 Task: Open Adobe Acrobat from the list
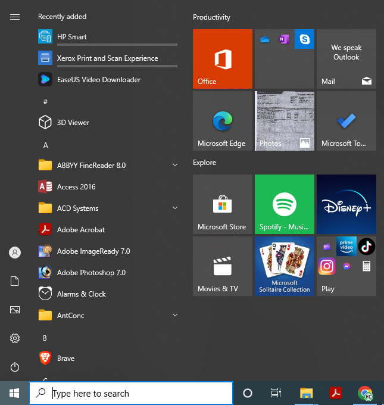point(108,230)
